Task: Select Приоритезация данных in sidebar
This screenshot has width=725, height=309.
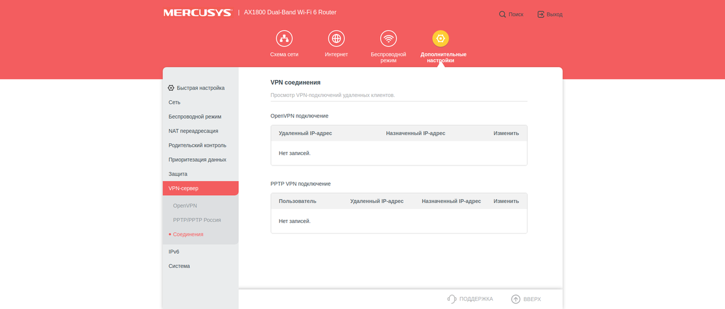Action: [x=197, y=159]
